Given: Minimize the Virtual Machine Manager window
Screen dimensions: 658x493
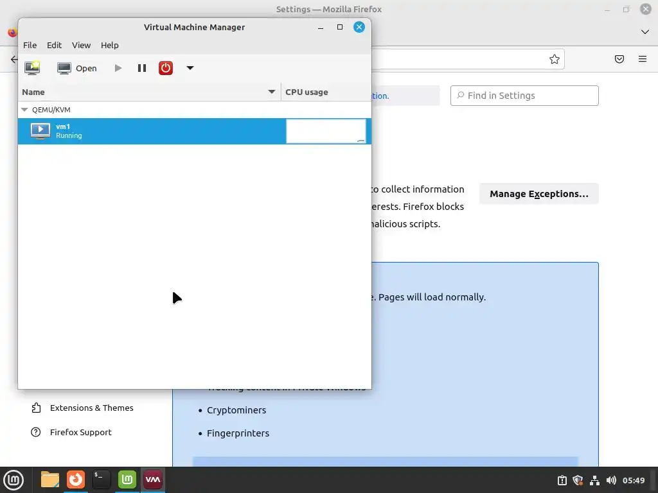Looking at the screenshot, I should tap(321, 27).
